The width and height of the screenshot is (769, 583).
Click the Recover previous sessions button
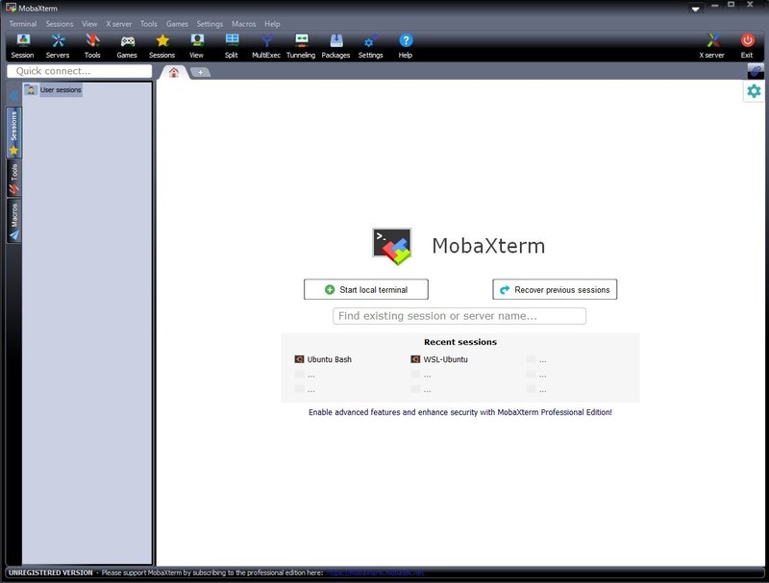tap(555, 289)
